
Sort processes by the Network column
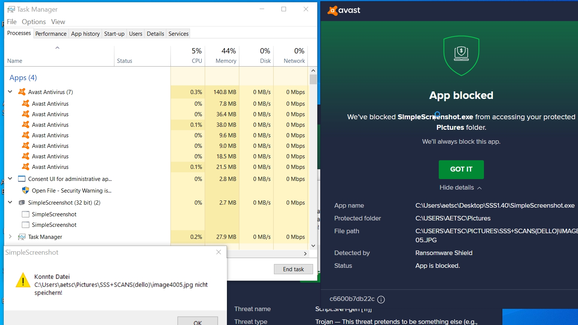point(291,56)
